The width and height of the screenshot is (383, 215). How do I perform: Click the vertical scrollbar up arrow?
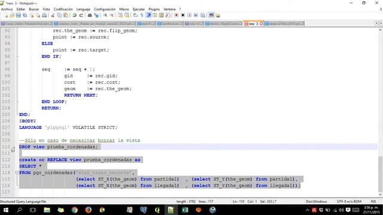pos(381,30)
